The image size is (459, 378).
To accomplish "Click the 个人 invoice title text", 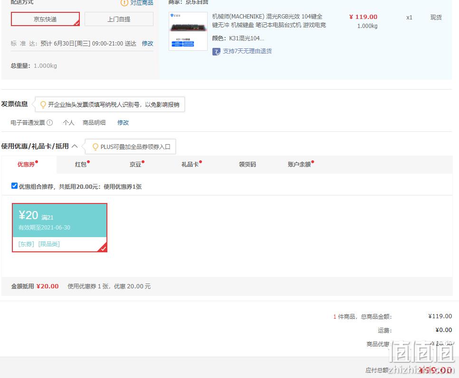I will [68, 123].
